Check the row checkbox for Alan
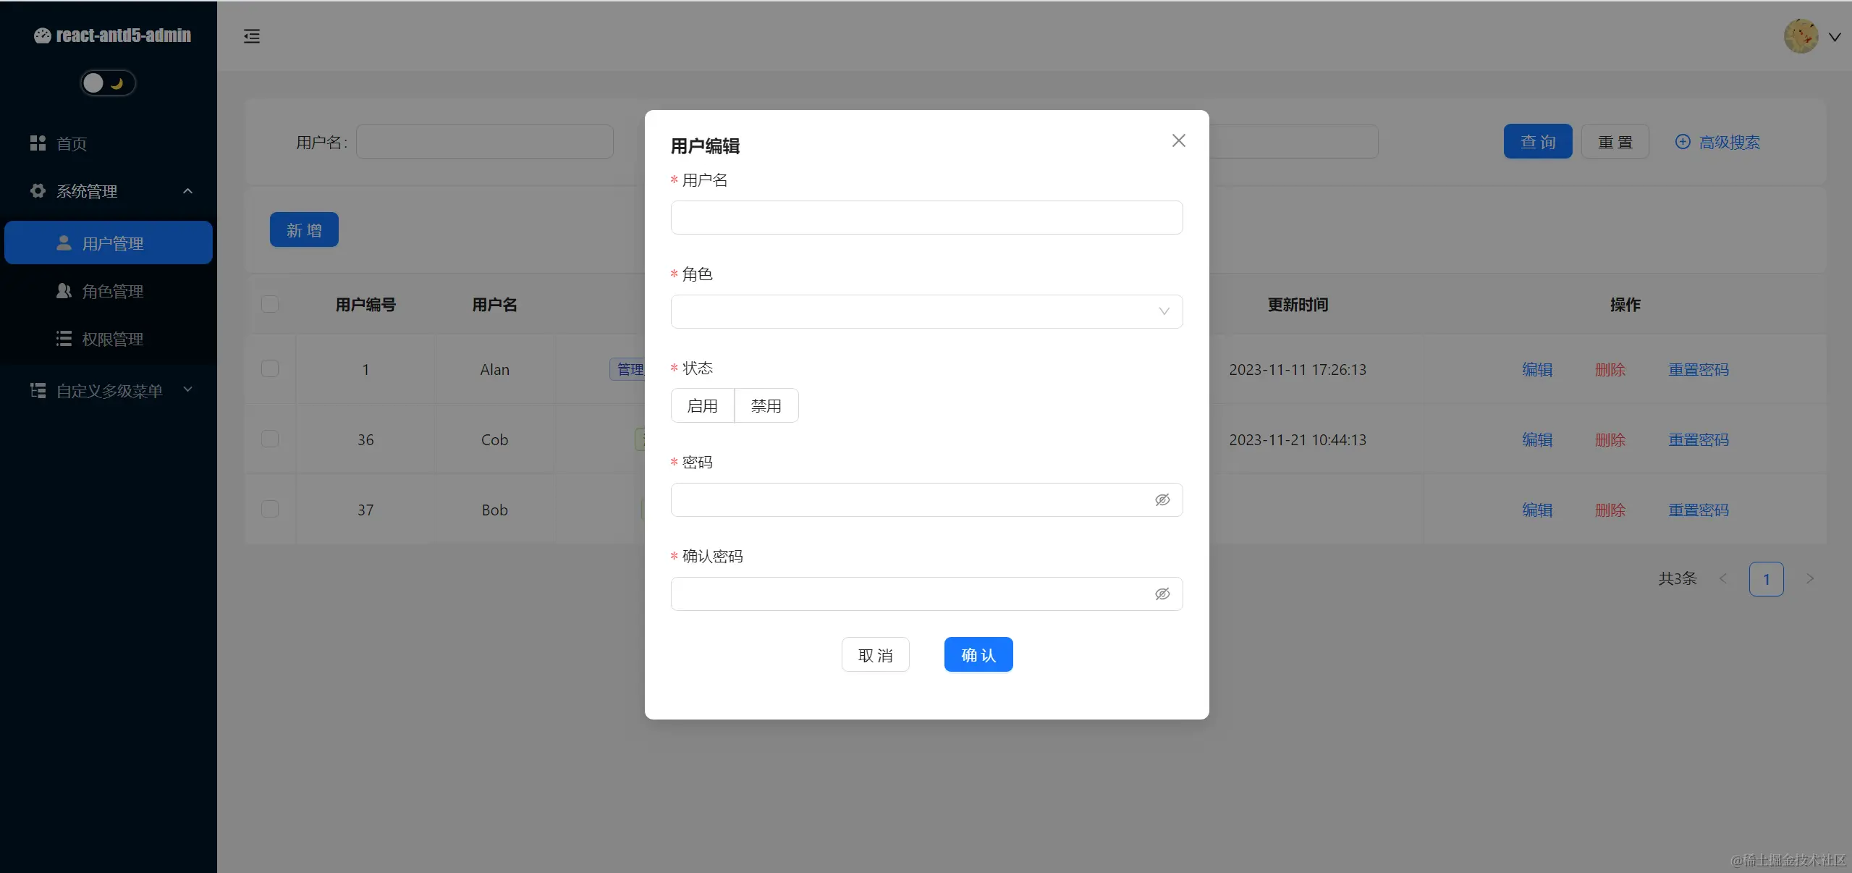 click(270, 368)
